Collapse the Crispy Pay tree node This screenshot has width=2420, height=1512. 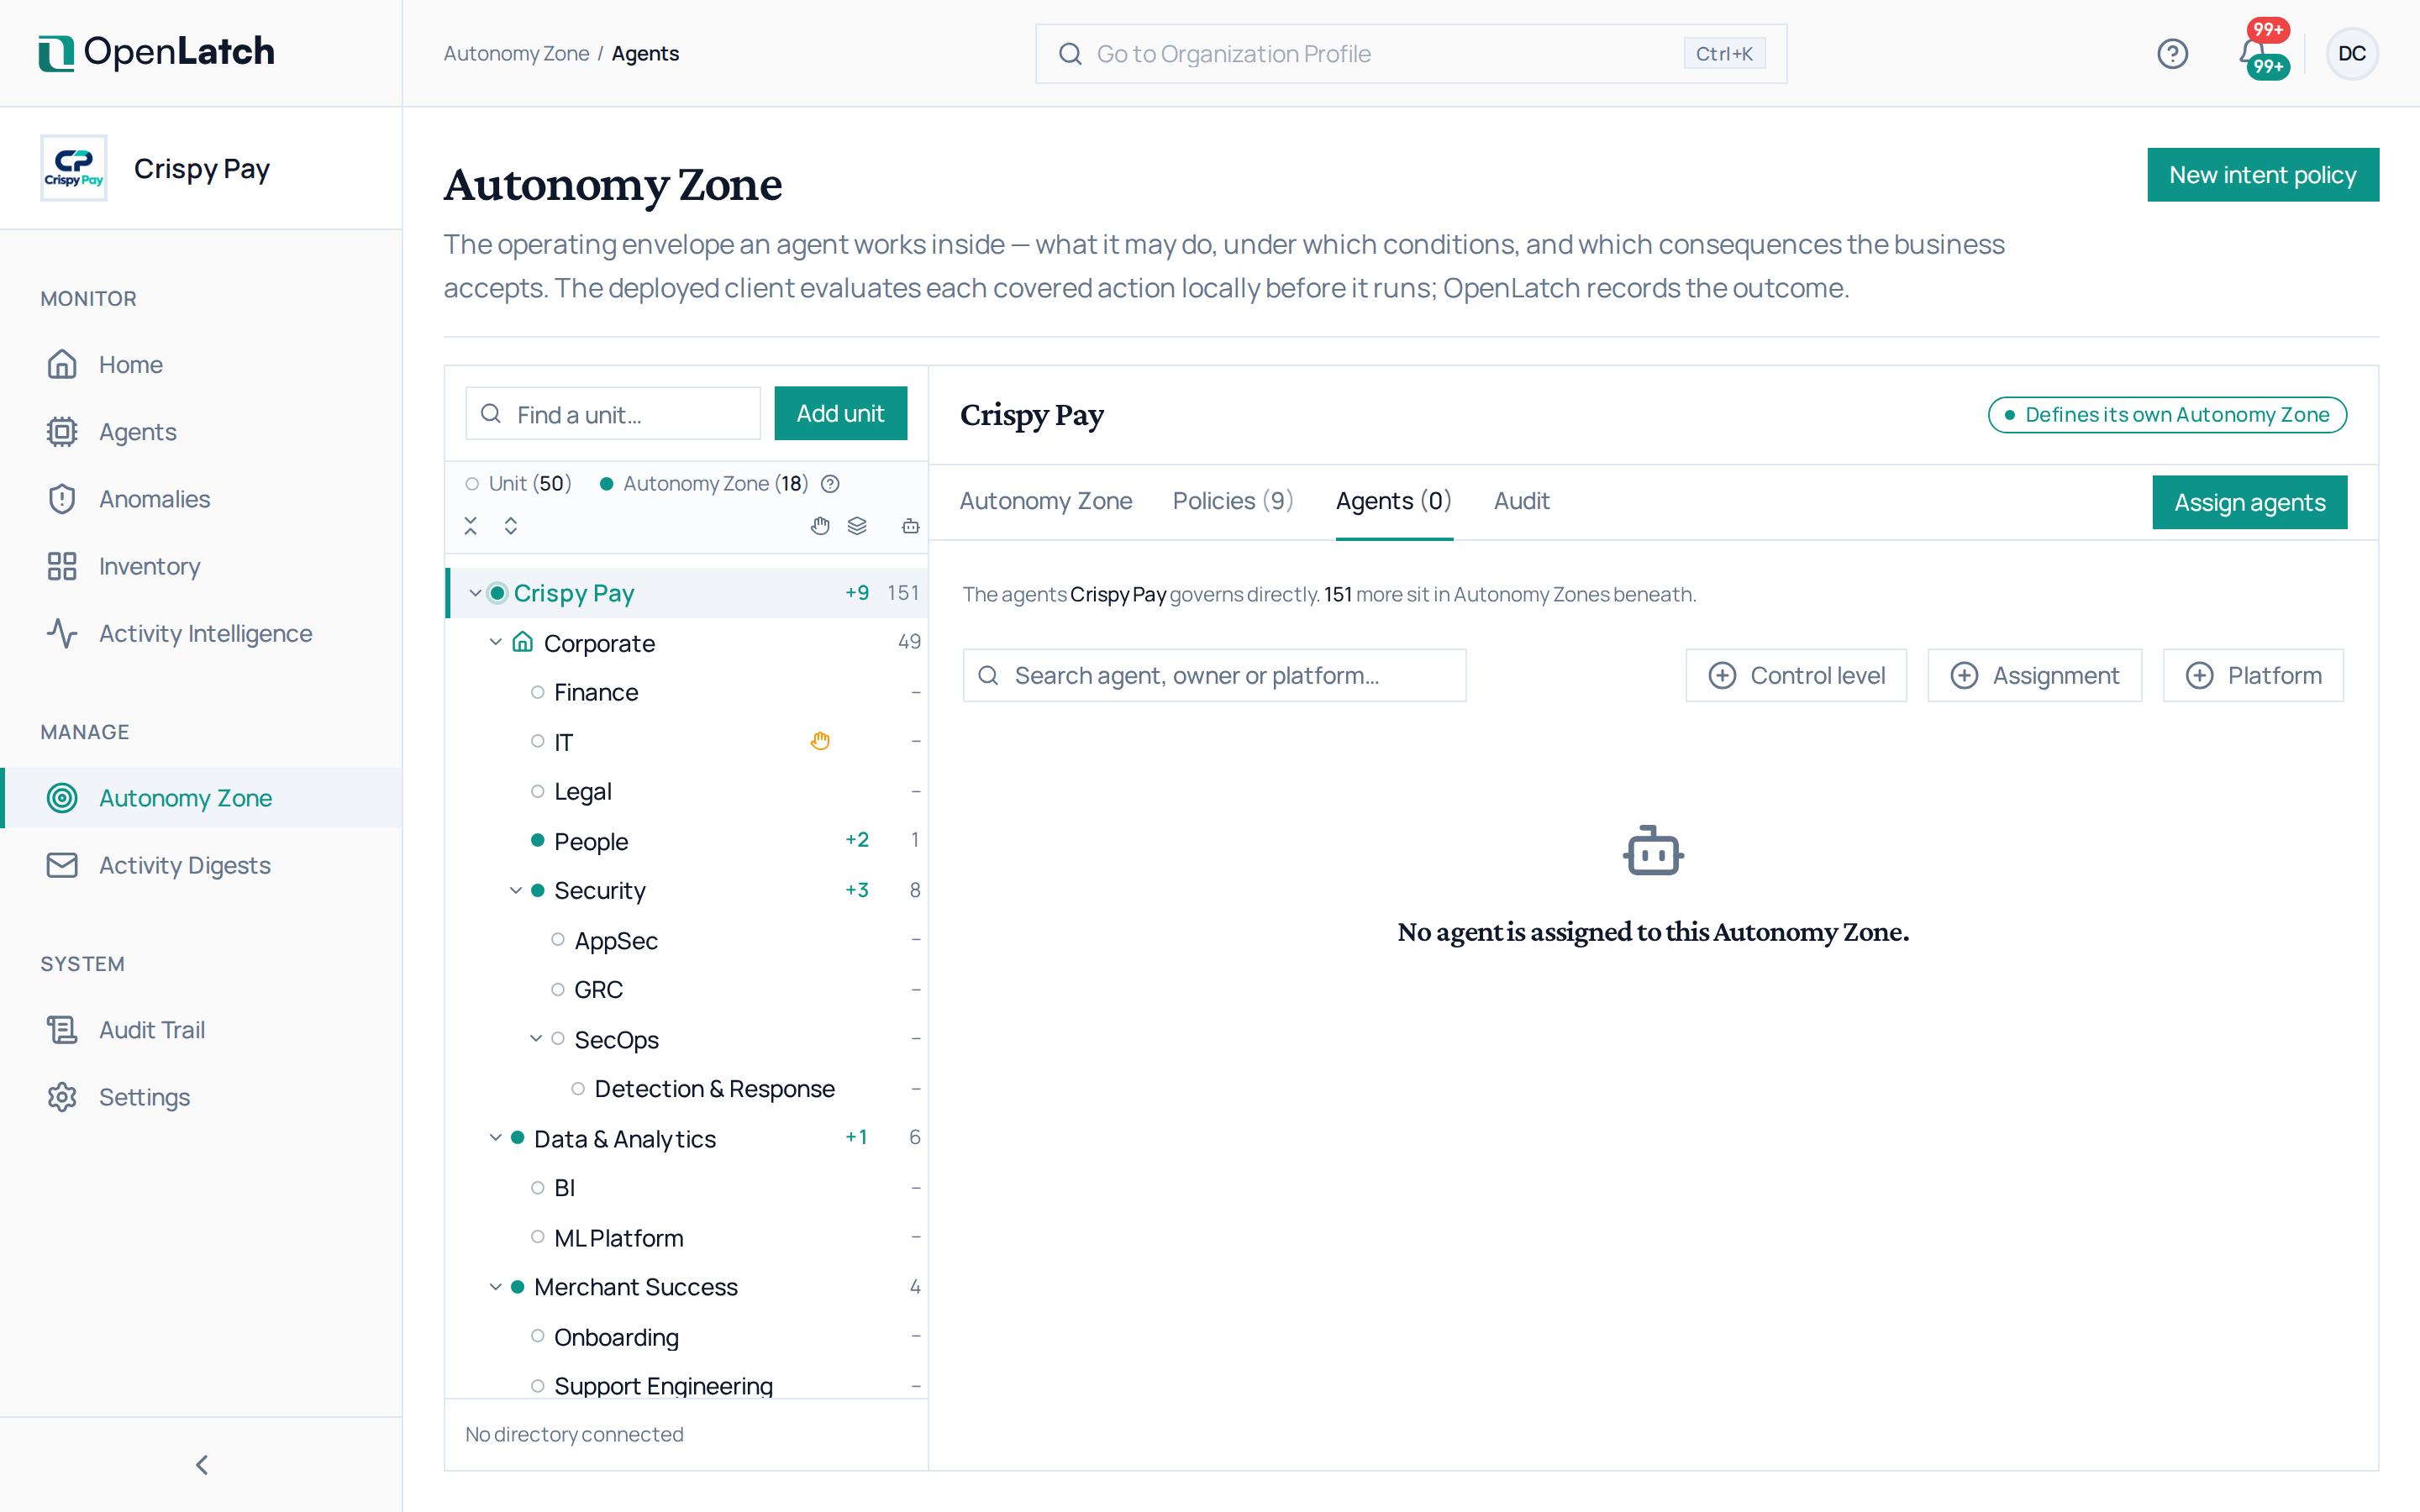click(x=475, y=593)
